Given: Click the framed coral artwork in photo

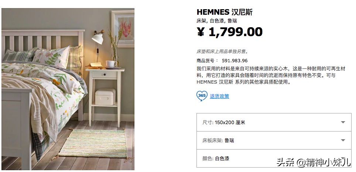Looking at the screenshot, I should 123,29.
